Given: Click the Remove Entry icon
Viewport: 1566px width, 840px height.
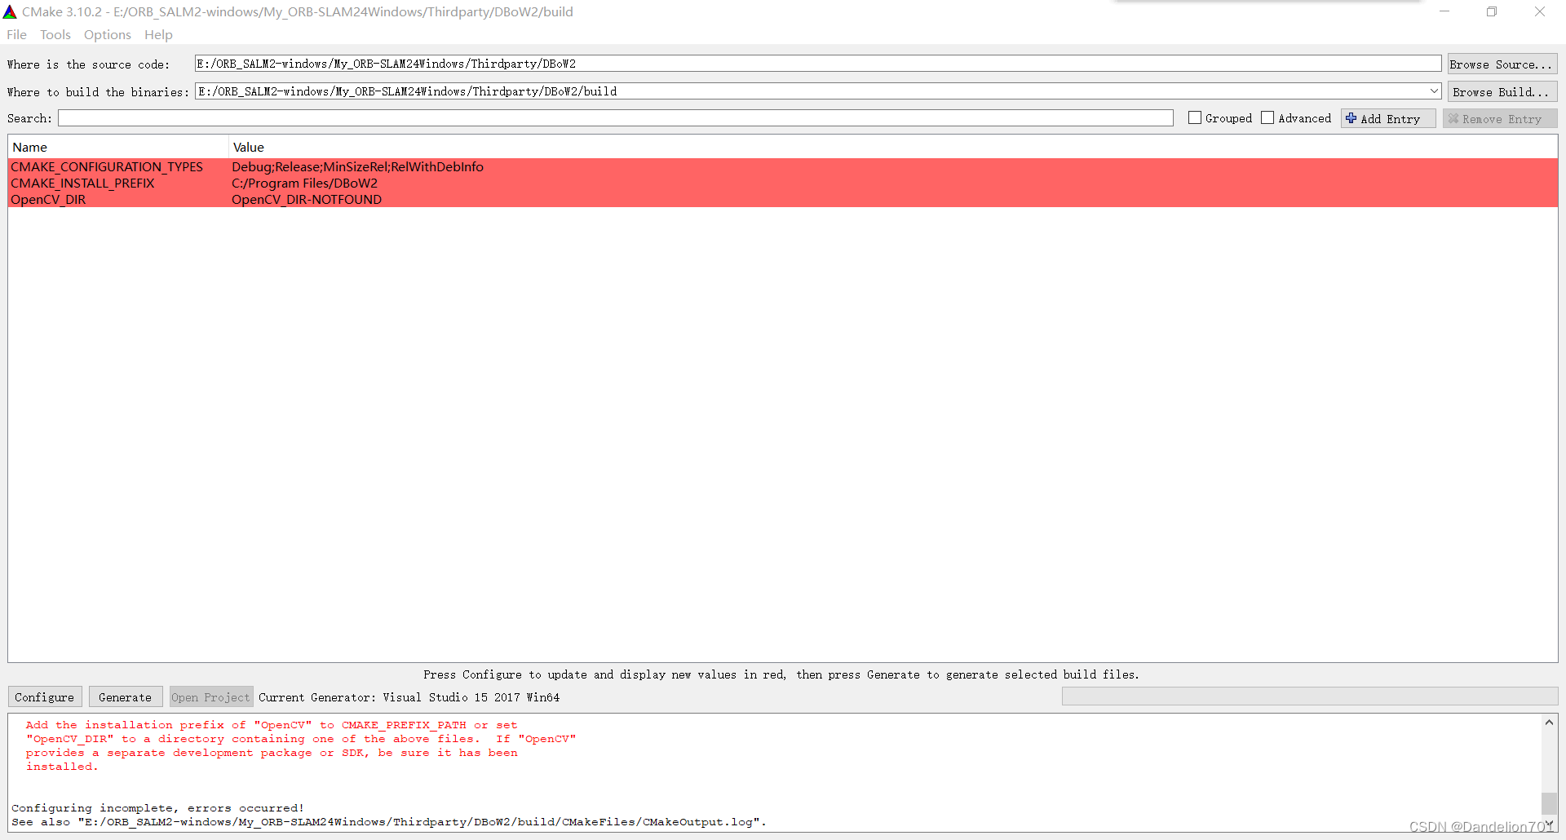Looking at the screenshot, I should point(1453,118).
